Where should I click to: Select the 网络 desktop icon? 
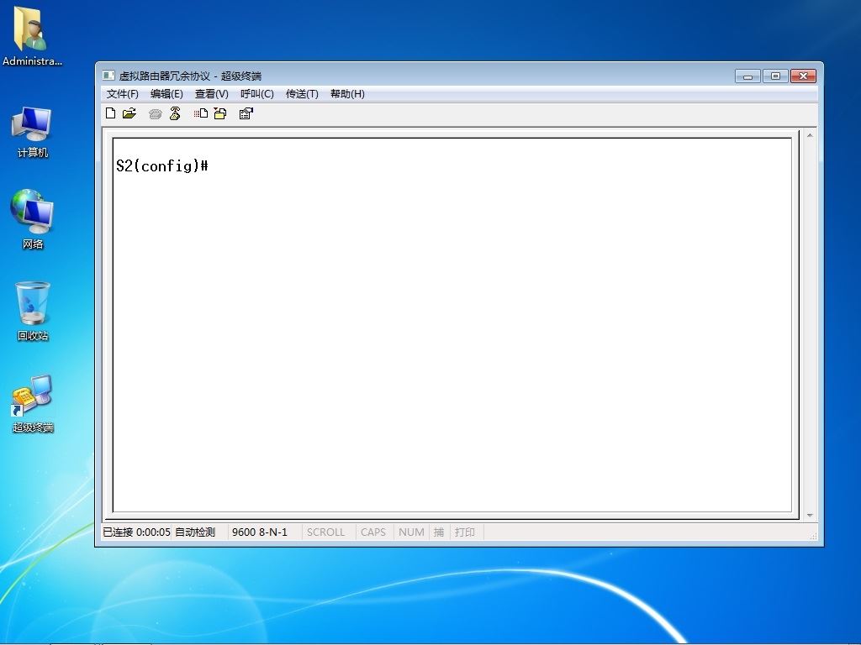(x=33, y=219)
